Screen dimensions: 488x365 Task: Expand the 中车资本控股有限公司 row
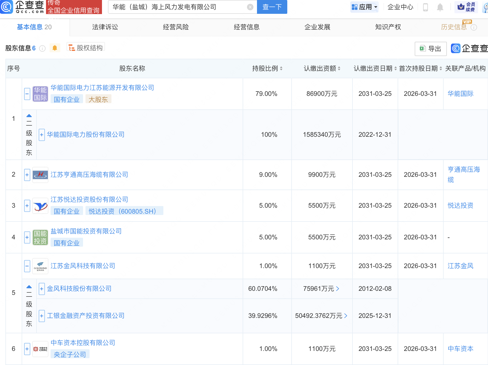(27, 349)
